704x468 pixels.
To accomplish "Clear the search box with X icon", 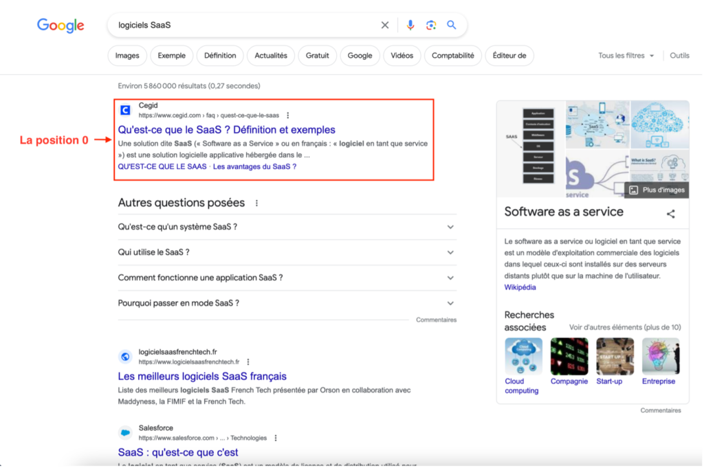I will (385, 25).
